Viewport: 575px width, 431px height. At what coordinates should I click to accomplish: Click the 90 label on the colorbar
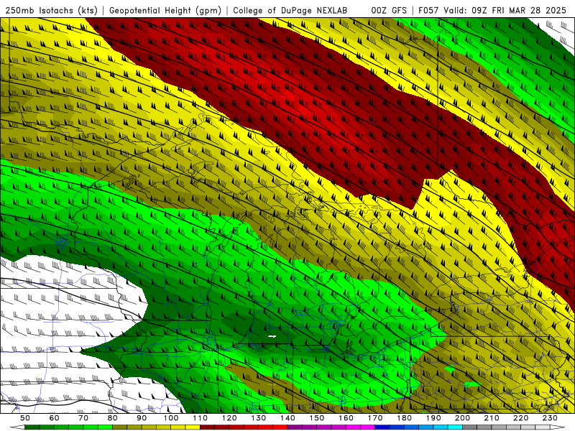click(142, 418)
